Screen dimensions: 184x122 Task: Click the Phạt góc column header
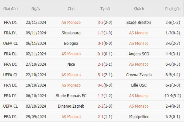(173, 9)
